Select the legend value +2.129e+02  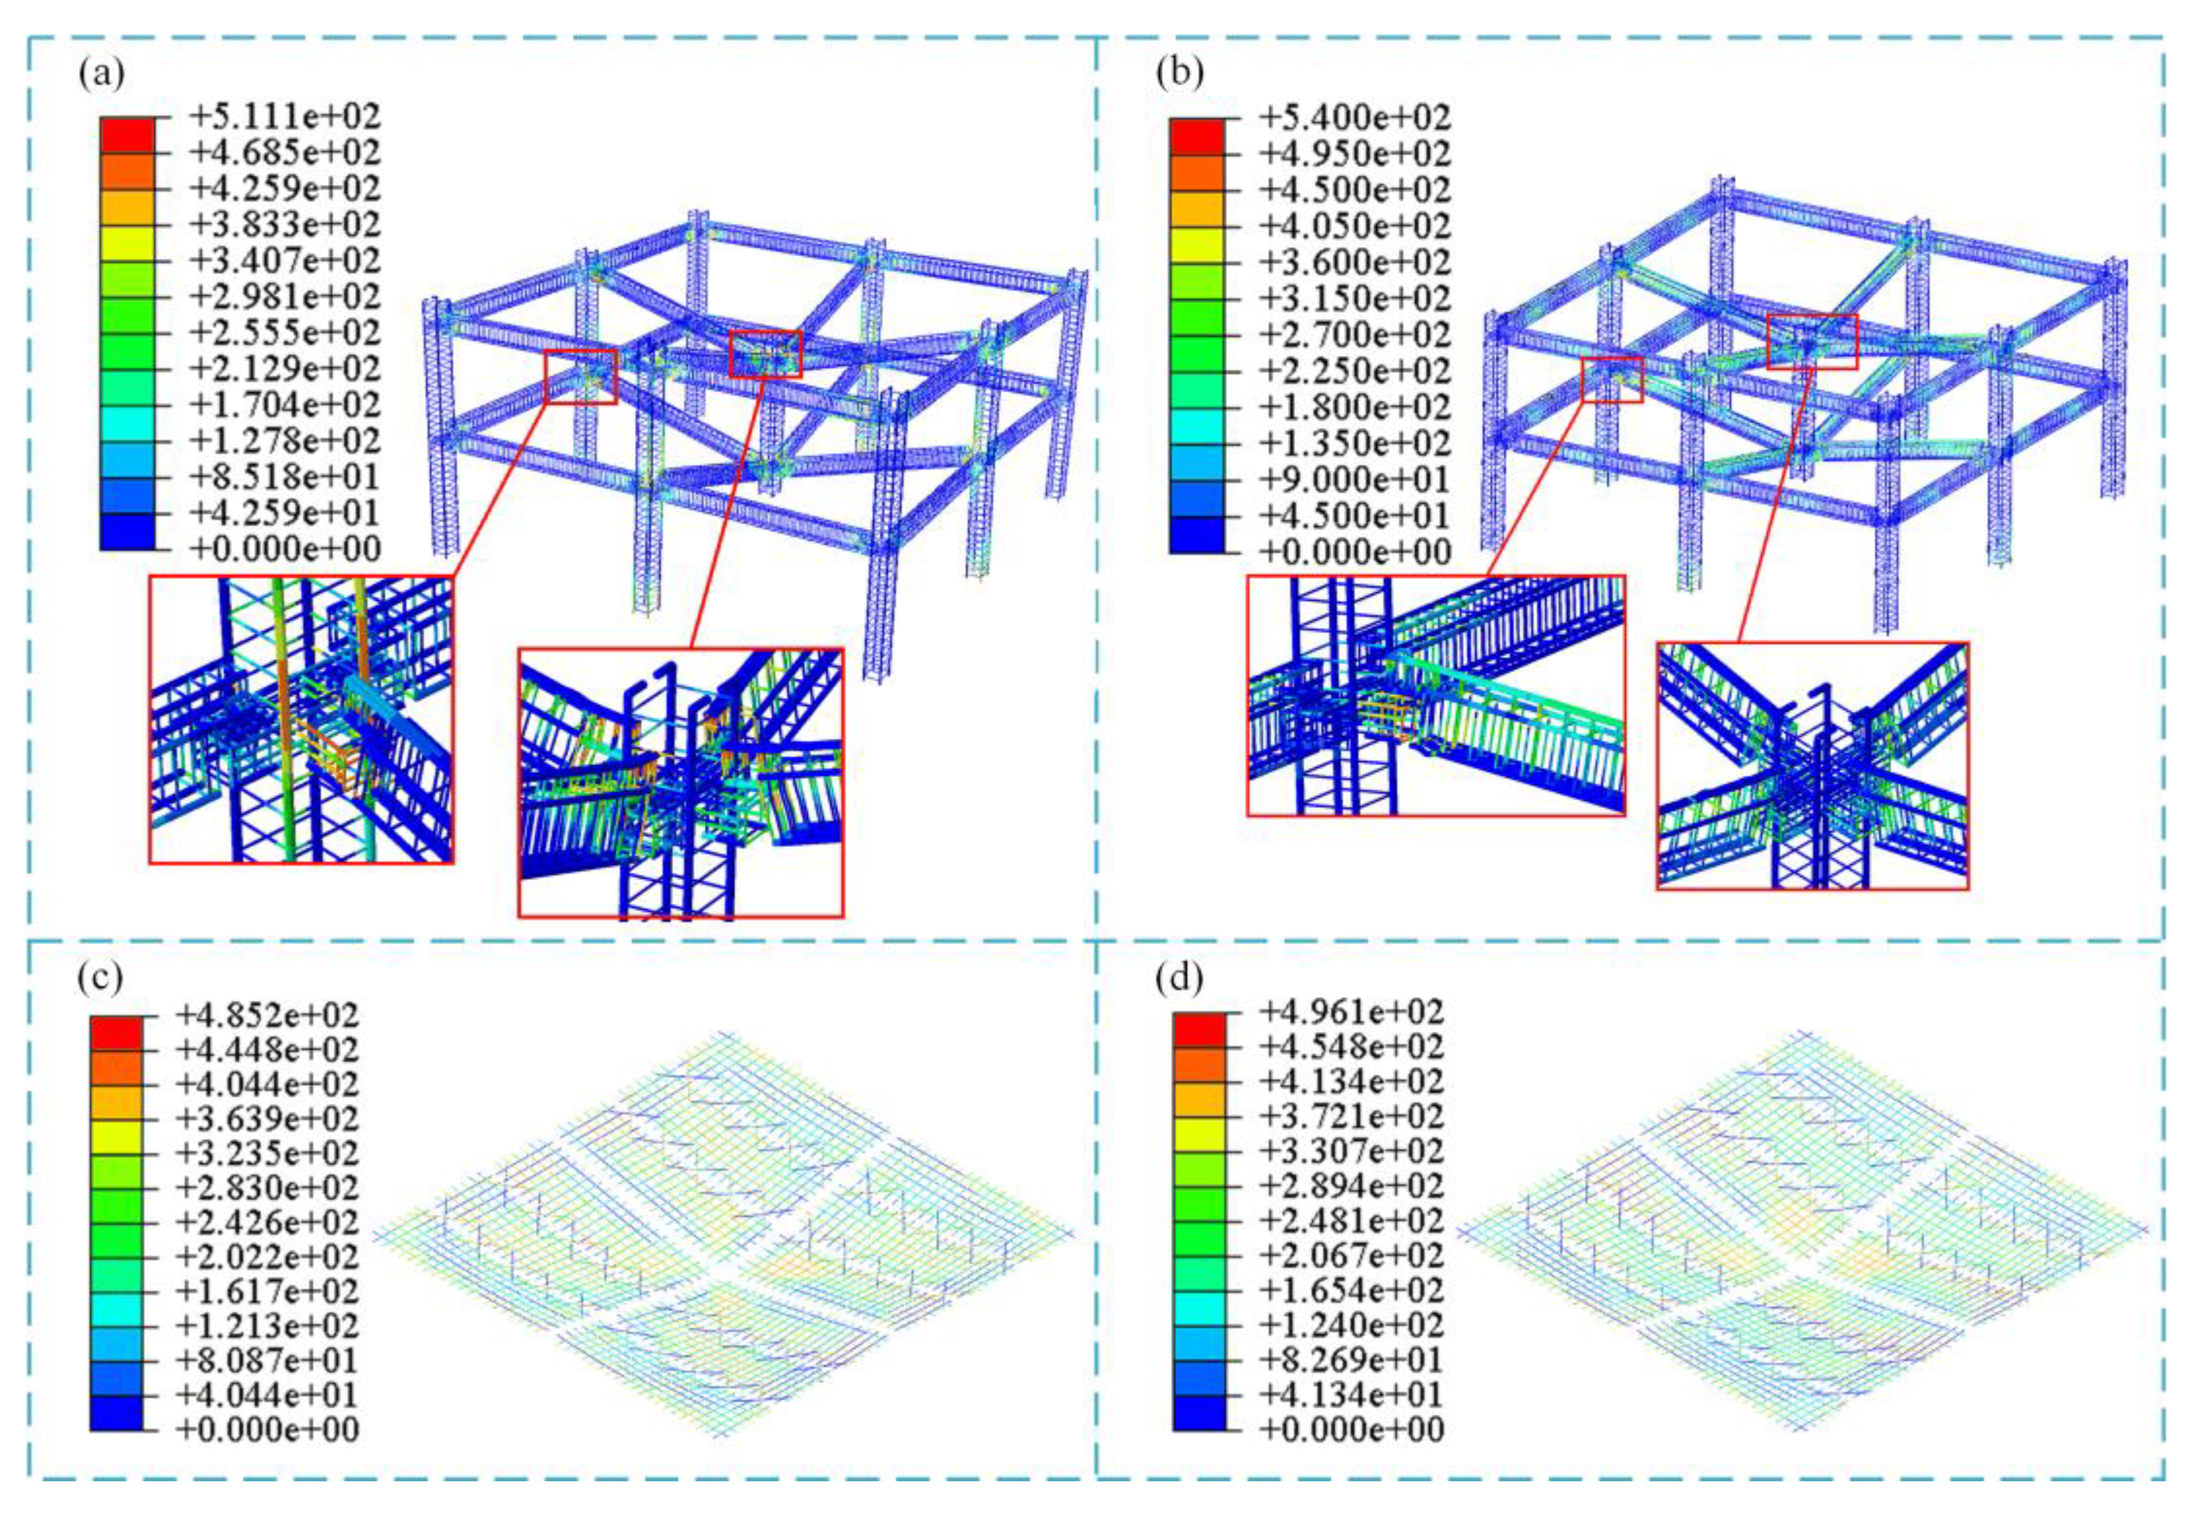click(284, 369)
